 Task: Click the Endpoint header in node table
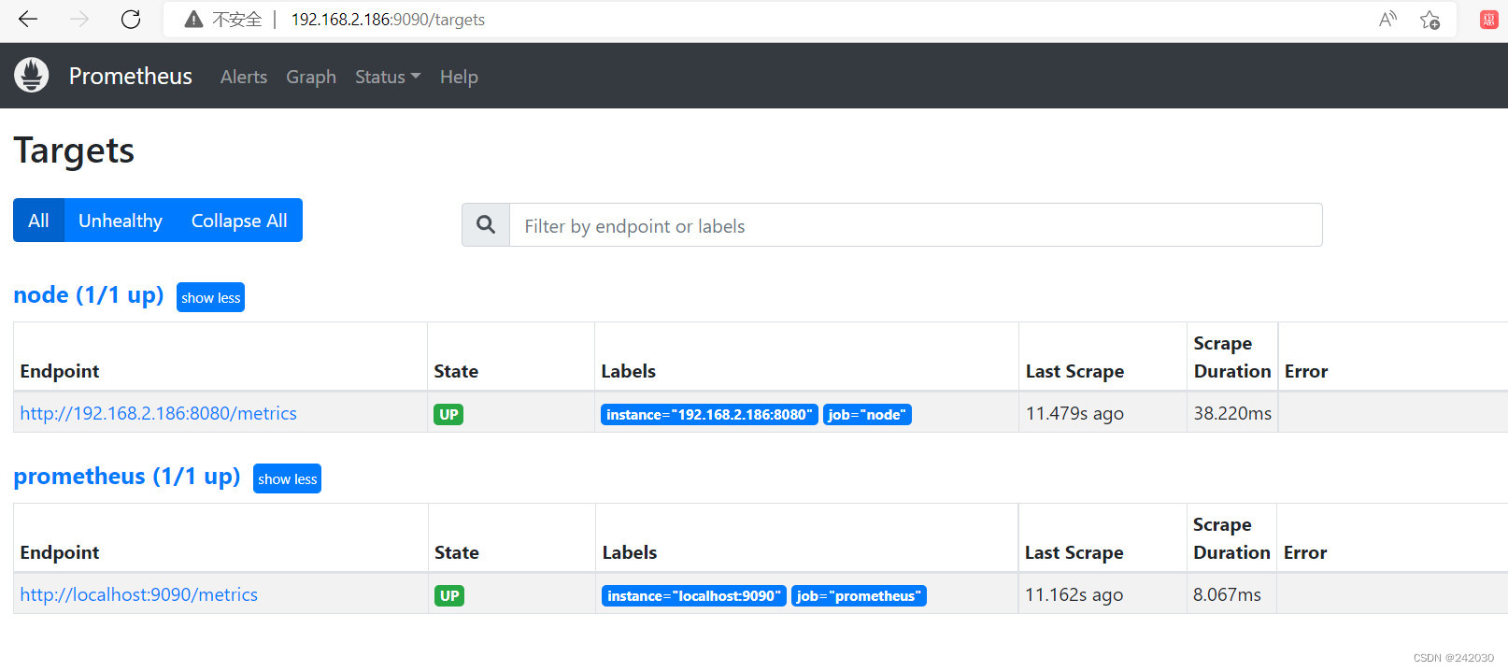click(x=60, y=371)
